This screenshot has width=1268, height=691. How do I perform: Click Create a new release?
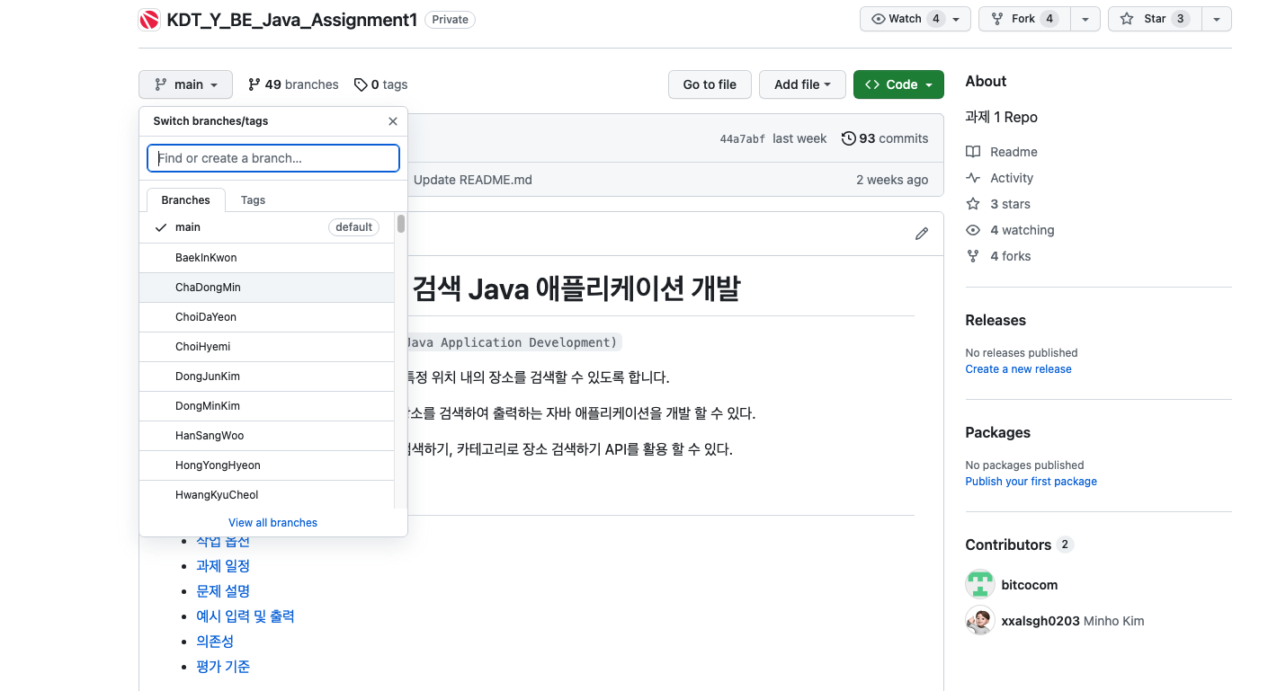1019,369
